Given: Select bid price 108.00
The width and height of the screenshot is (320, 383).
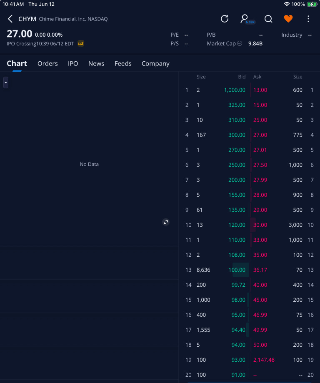Looking at the screenshot, I should [x=237, y=255].
